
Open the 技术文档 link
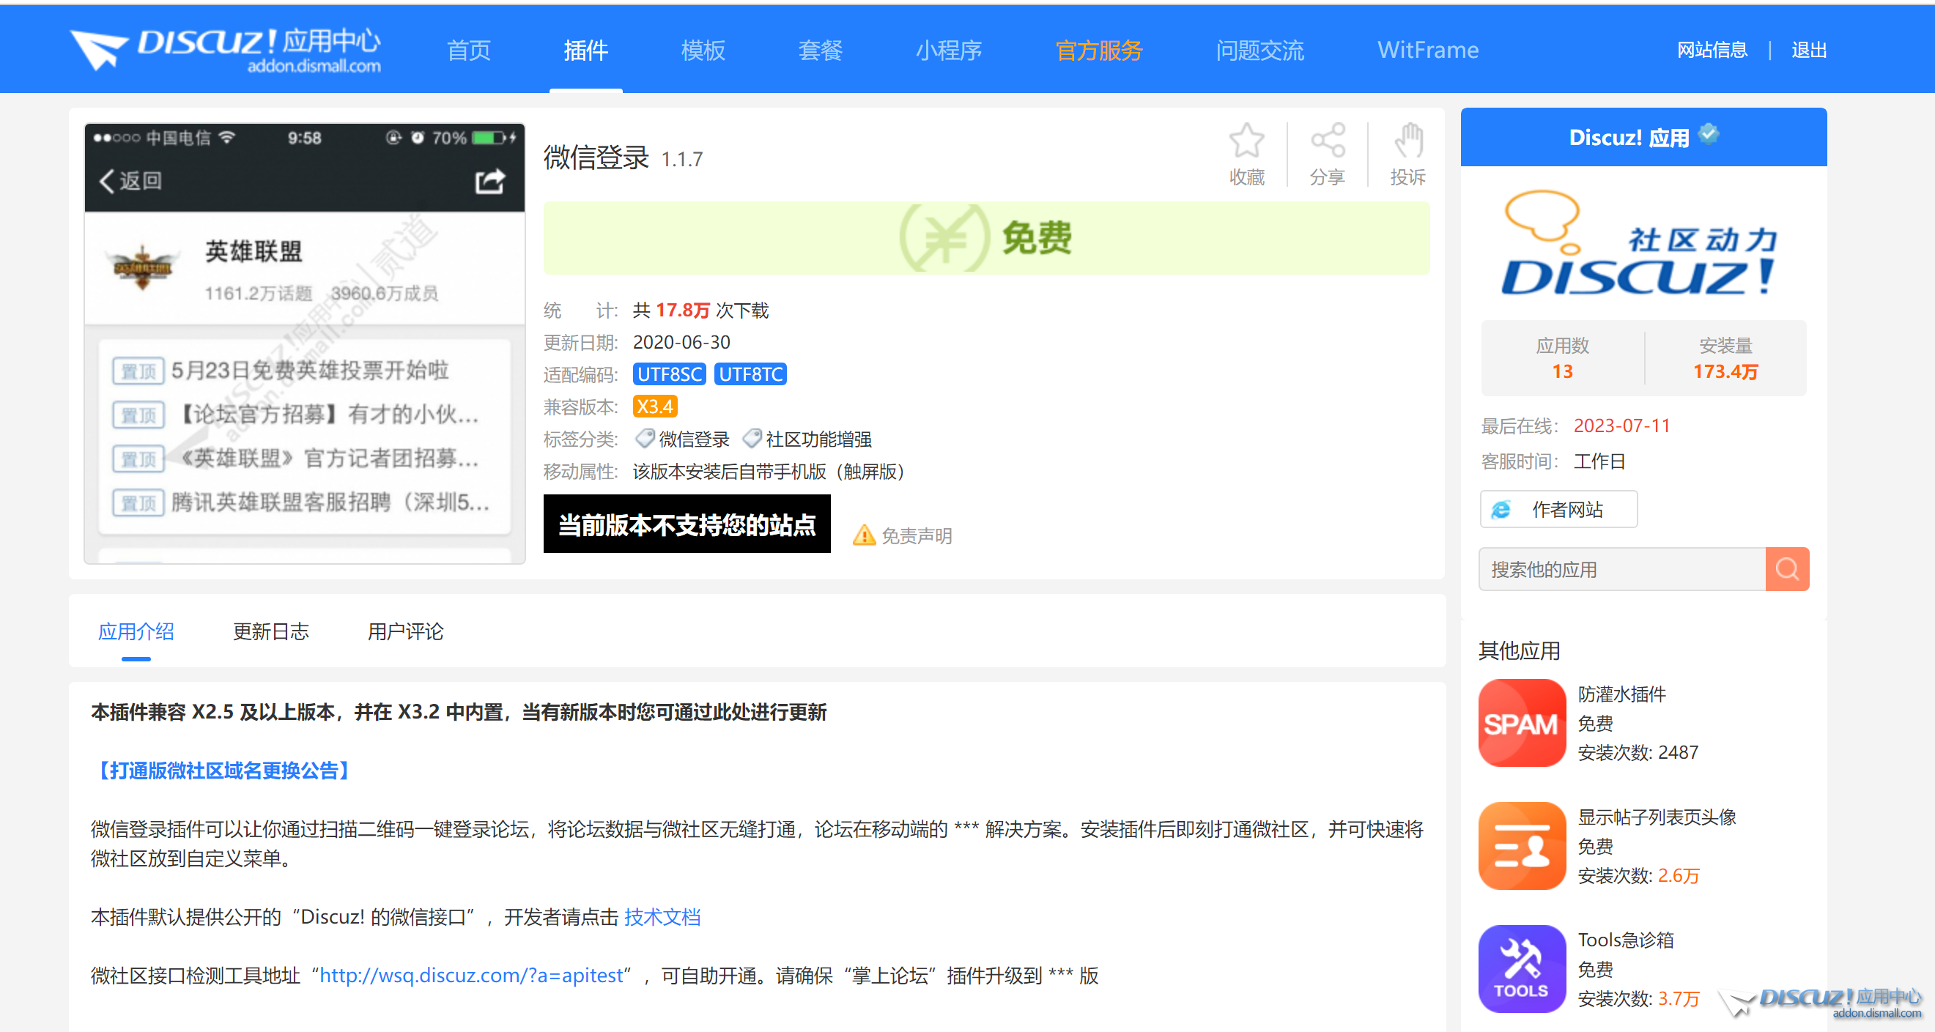click(x=662, y=917)
